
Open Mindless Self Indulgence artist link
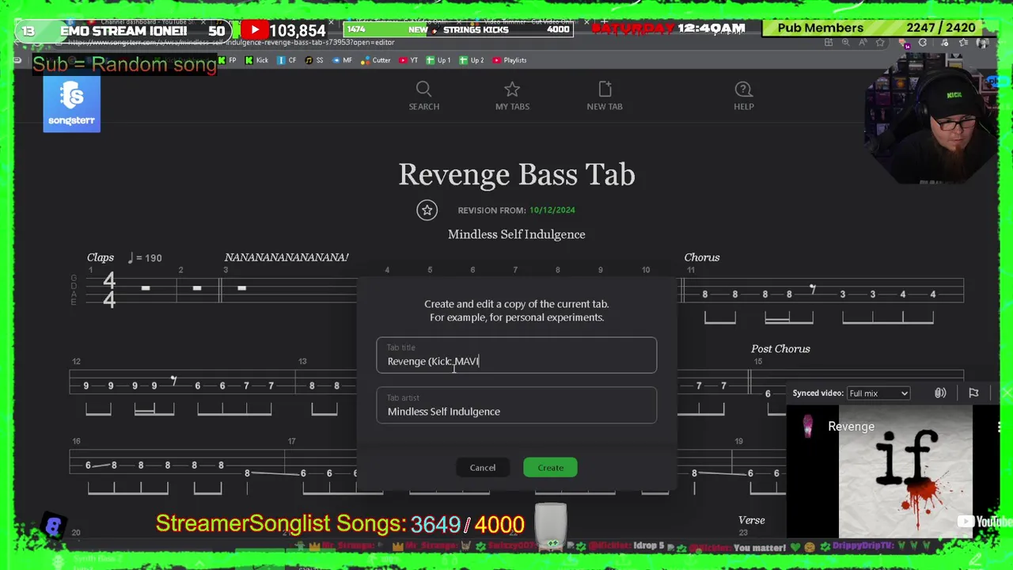[x=516, y=234]
